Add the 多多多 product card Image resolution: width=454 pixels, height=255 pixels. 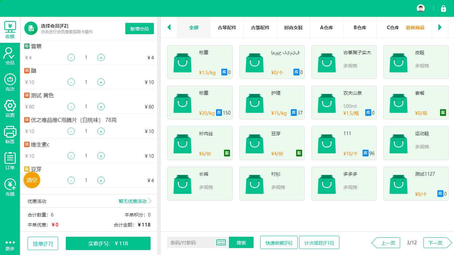344,184
